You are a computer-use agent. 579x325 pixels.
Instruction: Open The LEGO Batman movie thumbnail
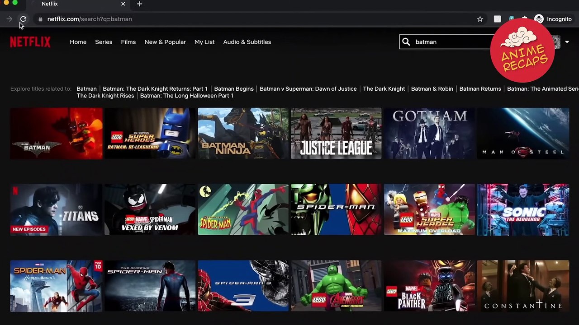57,133
